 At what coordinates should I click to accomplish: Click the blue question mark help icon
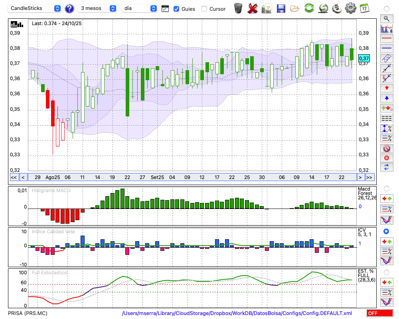pyautogui.click(x=69, y=9)
